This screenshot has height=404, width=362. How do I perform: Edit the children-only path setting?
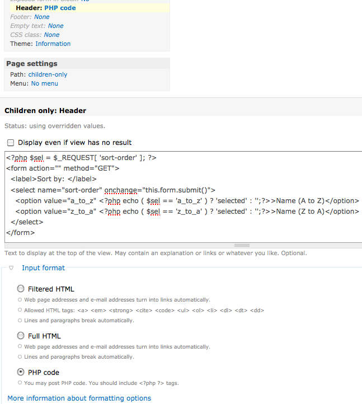coord(48,74)
